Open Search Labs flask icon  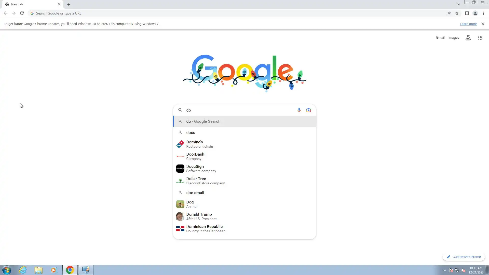pos(468,38)
